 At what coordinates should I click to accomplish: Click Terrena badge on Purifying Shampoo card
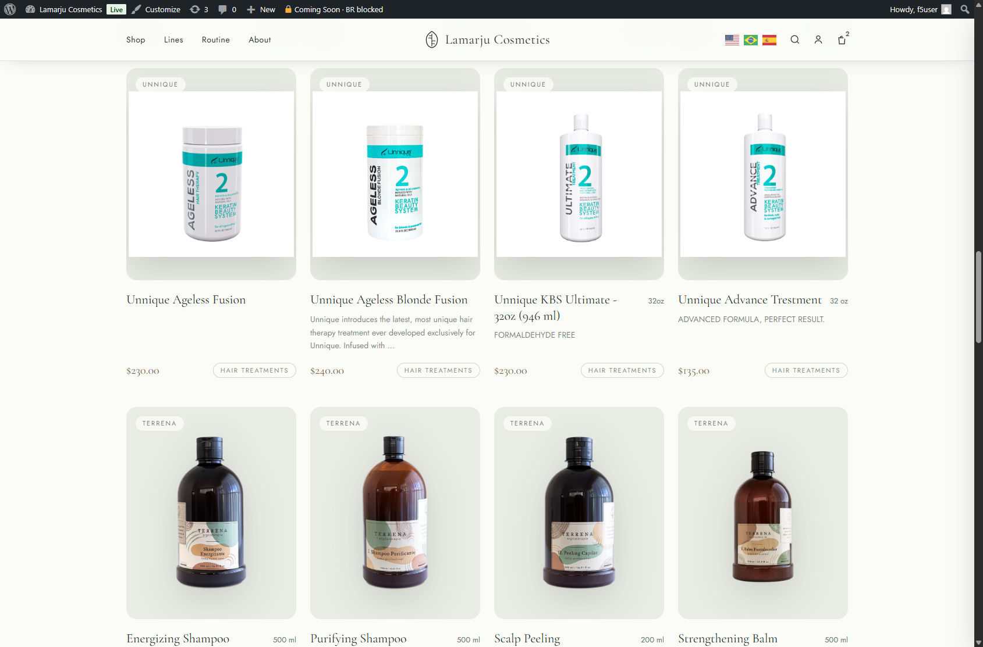pyautogui.click(x=343, y=423)
